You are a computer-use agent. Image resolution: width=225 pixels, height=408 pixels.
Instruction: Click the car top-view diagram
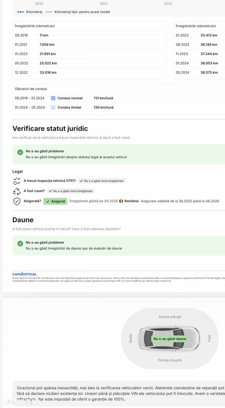(x=169, y=338)
